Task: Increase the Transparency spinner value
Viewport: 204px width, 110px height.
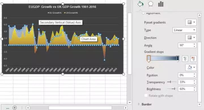Action: [x=194, y=81]
